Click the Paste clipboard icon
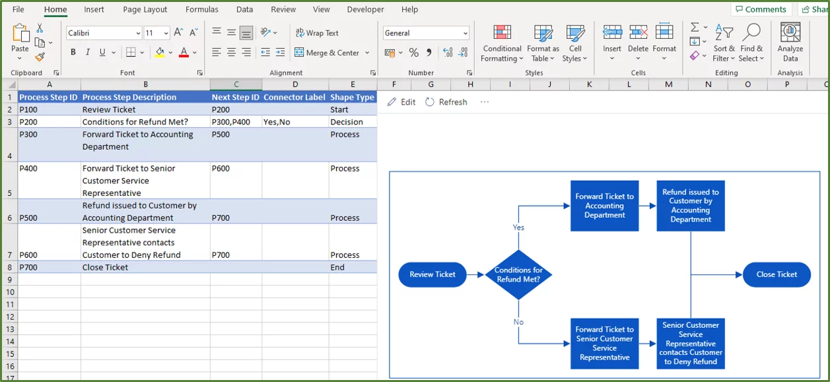830x382 pixels. [x=20, y=34]
